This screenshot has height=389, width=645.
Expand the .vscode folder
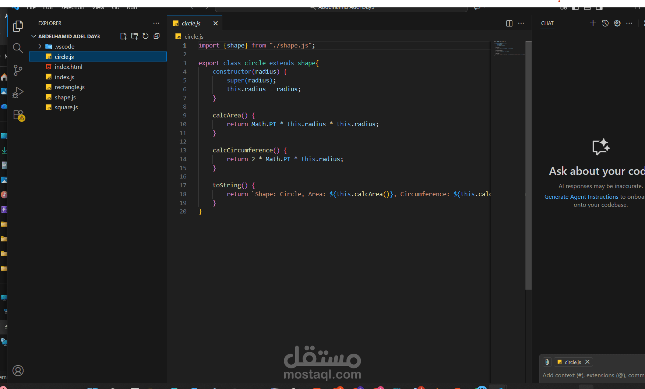click(x=40, y=46)
